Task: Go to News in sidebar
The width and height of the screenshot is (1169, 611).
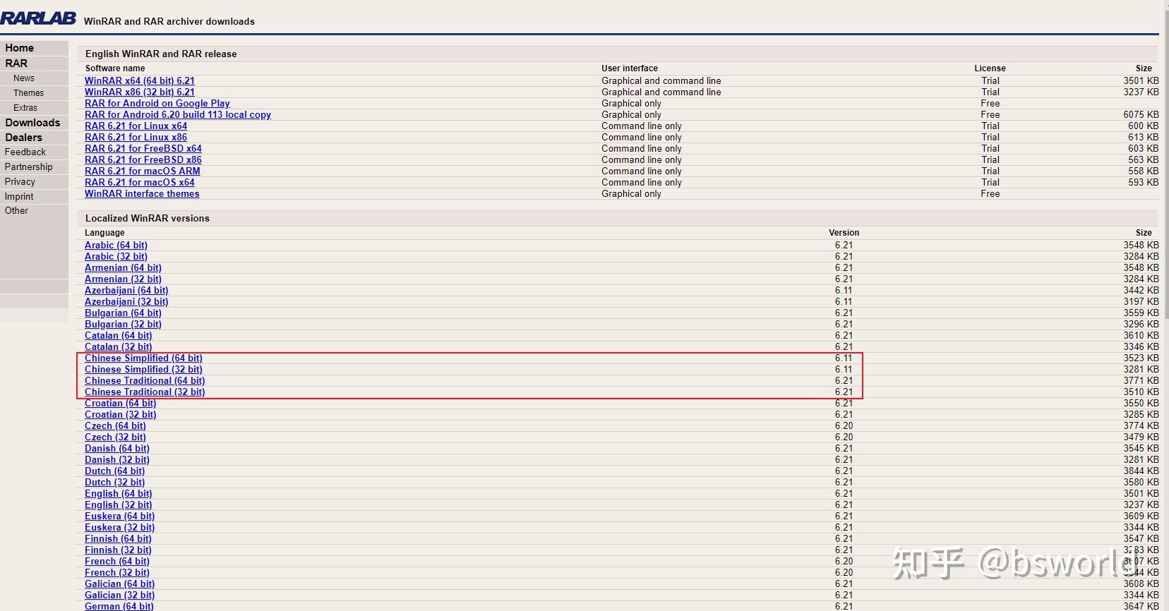Action: pos(23,78)
